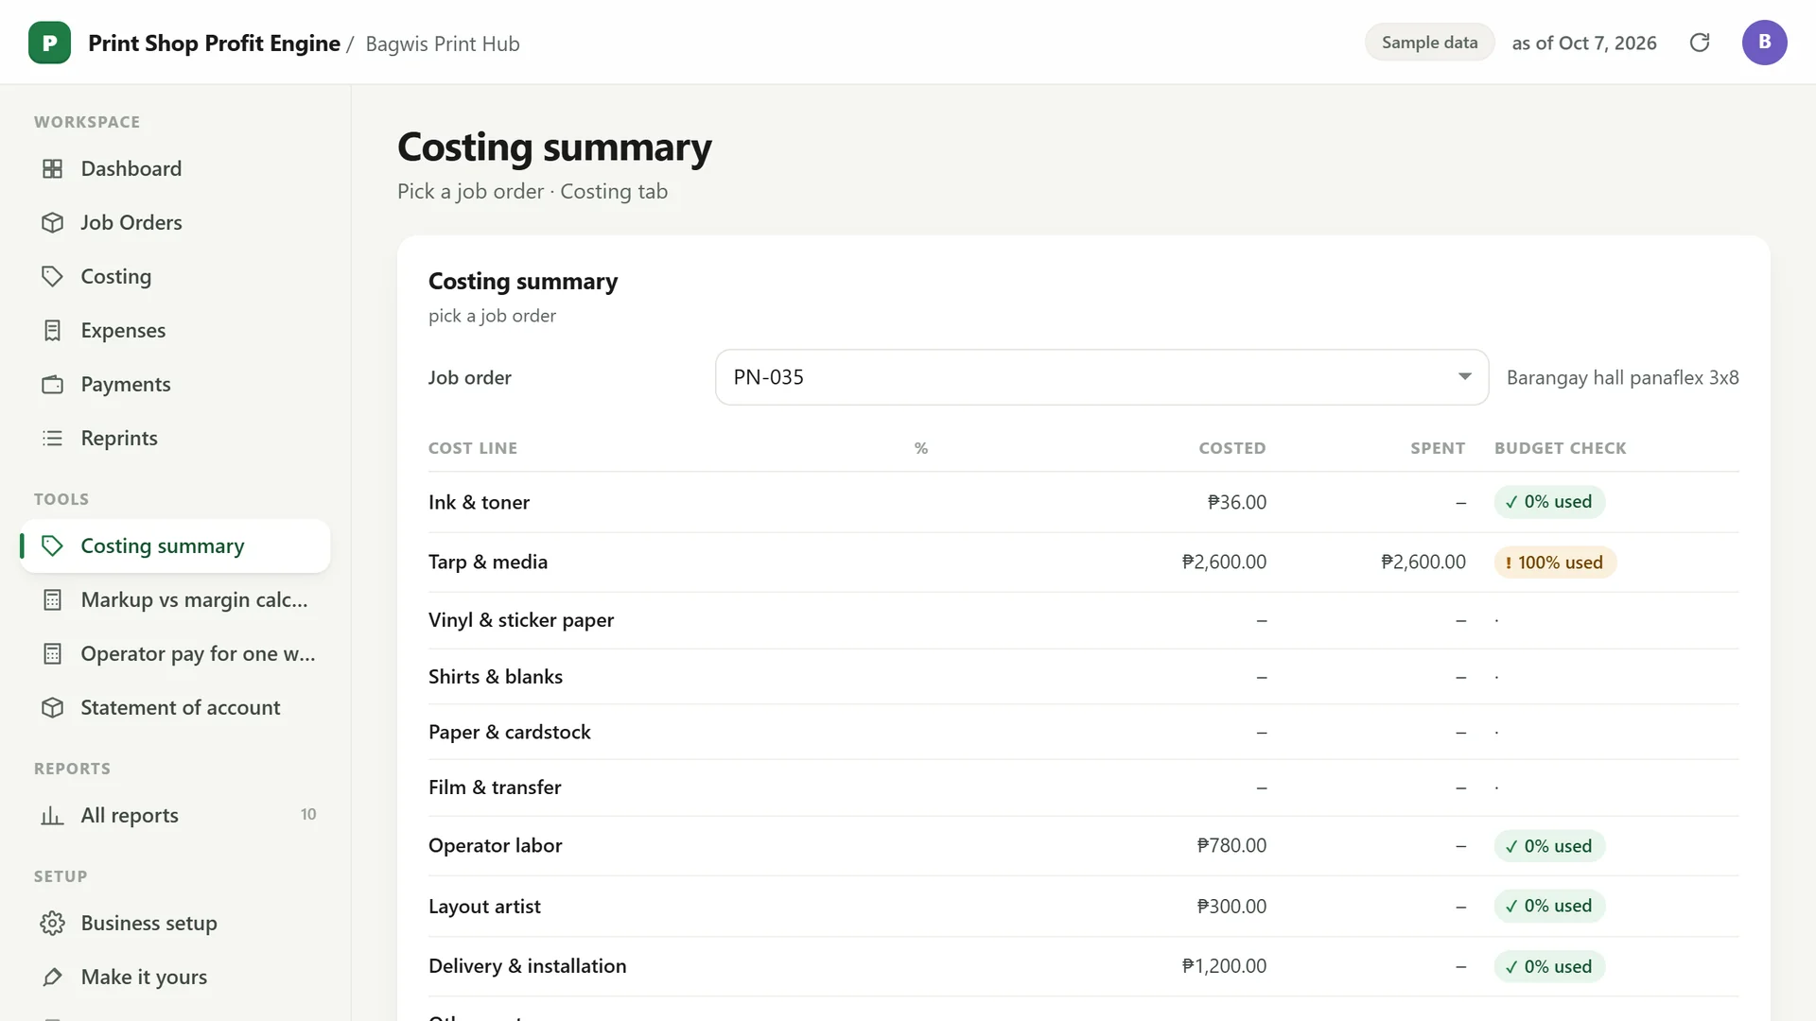Click the green P app logo

pos(49,43)
